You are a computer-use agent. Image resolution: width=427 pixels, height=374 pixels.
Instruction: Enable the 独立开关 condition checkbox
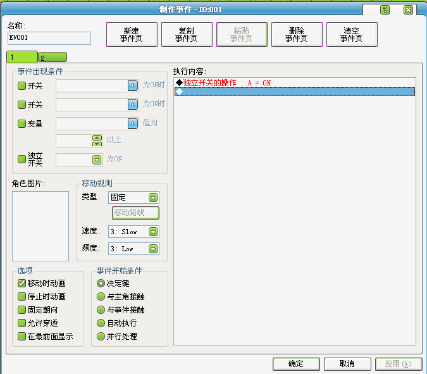22,159
